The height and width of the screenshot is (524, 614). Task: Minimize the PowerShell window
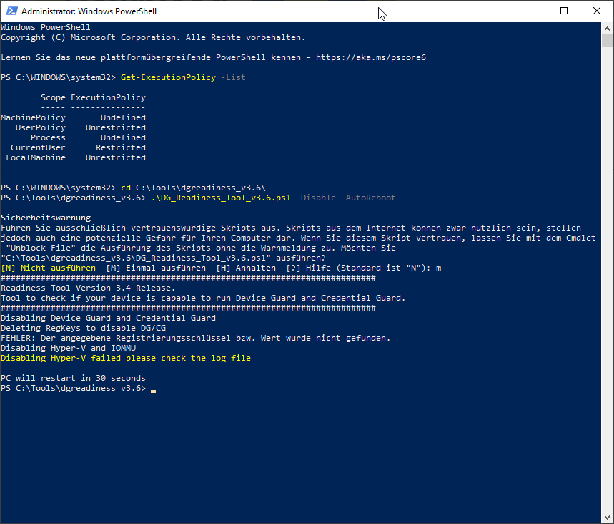[x=531, y=11]
